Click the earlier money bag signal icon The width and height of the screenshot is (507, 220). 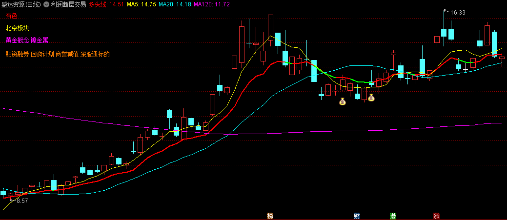click(343, 102)
